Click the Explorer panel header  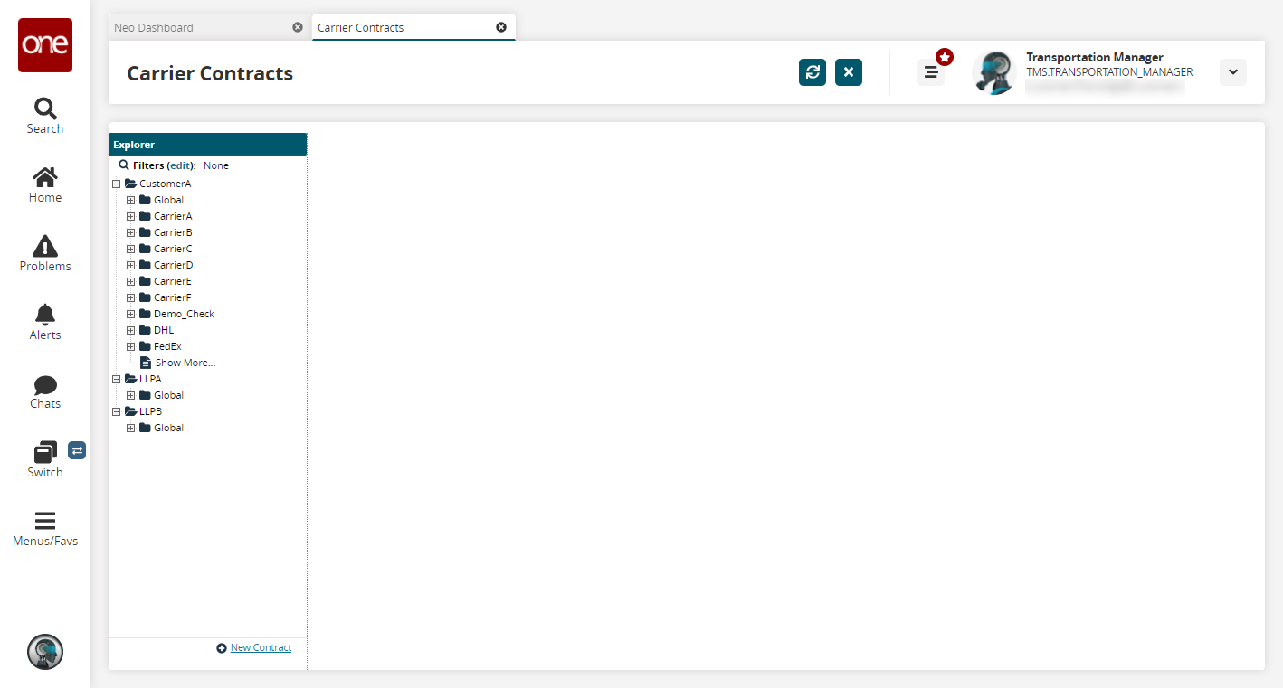click(208, 145)
